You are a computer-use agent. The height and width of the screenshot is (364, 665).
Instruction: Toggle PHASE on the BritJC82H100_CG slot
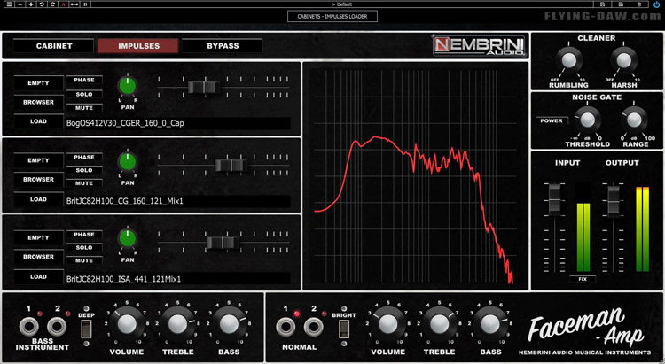tap(84, 158)
